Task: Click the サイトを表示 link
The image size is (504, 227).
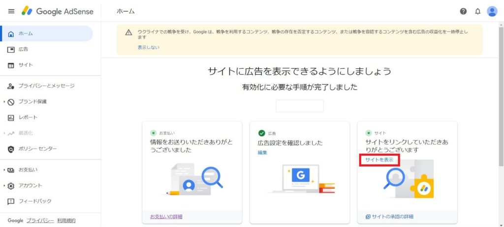Action: (x=379, y=160)
